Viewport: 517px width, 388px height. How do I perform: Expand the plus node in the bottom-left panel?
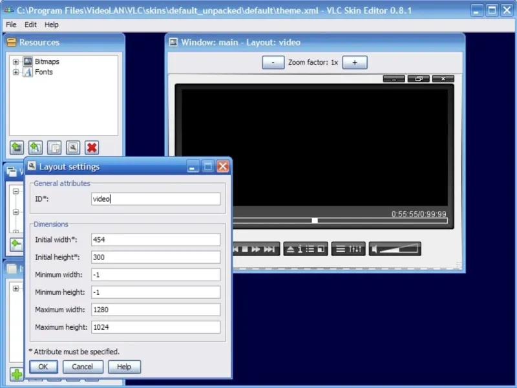16,288
